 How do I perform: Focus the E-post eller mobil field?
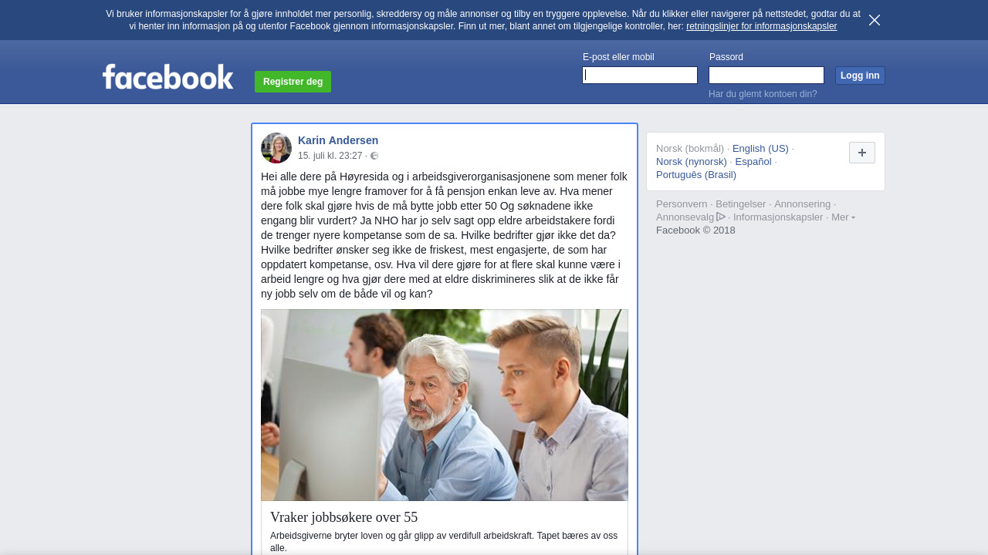click(x=640, y=75)
